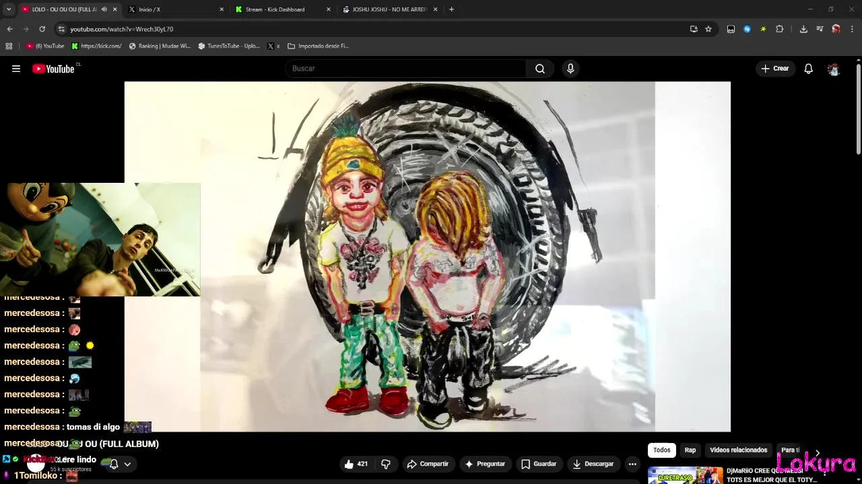
Task: Click the Crear button
Action: click(775, 69)
